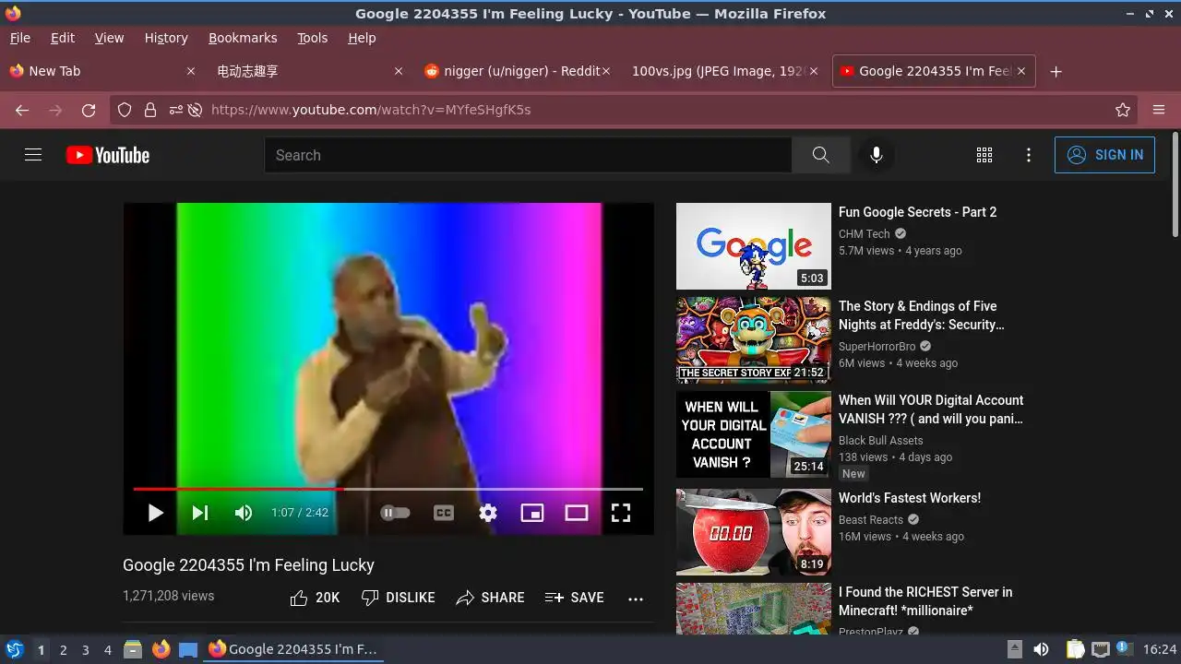Open the Bookmarks menu
The height and width of the screenshot is (664, 1181).
click(243, 38)
